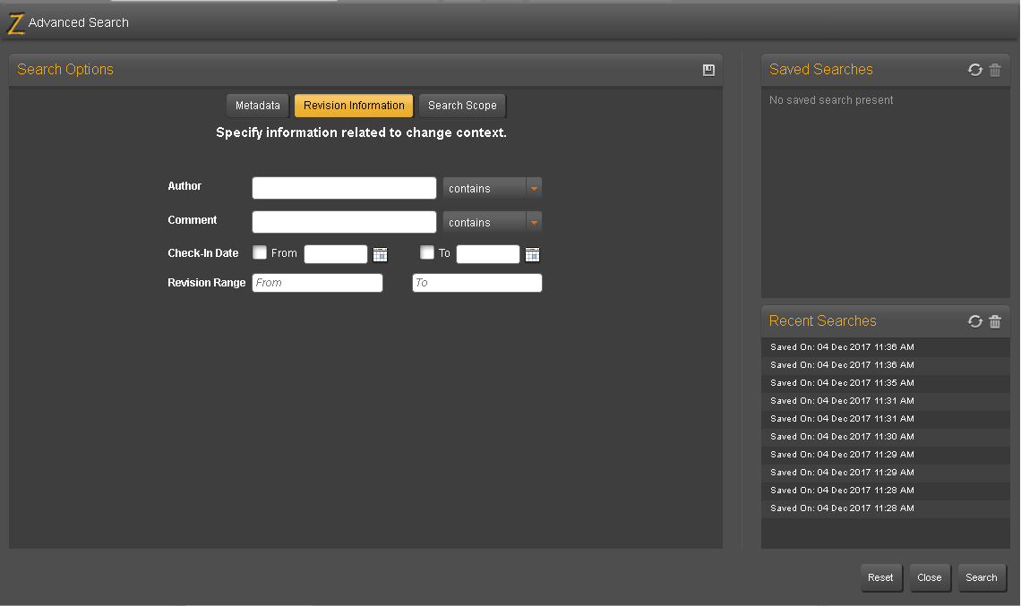Open recent search saved 11:35 AM
Screen dimensions: 1021x606
(x=886, y=383)
